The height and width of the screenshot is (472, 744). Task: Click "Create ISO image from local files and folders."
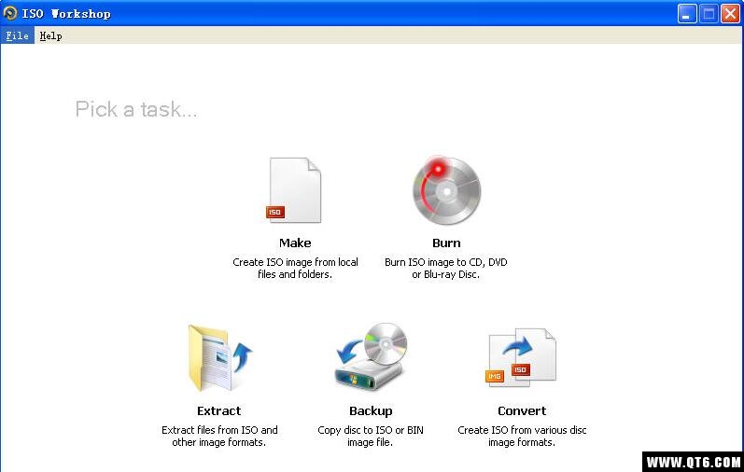[x=295, y=268]
